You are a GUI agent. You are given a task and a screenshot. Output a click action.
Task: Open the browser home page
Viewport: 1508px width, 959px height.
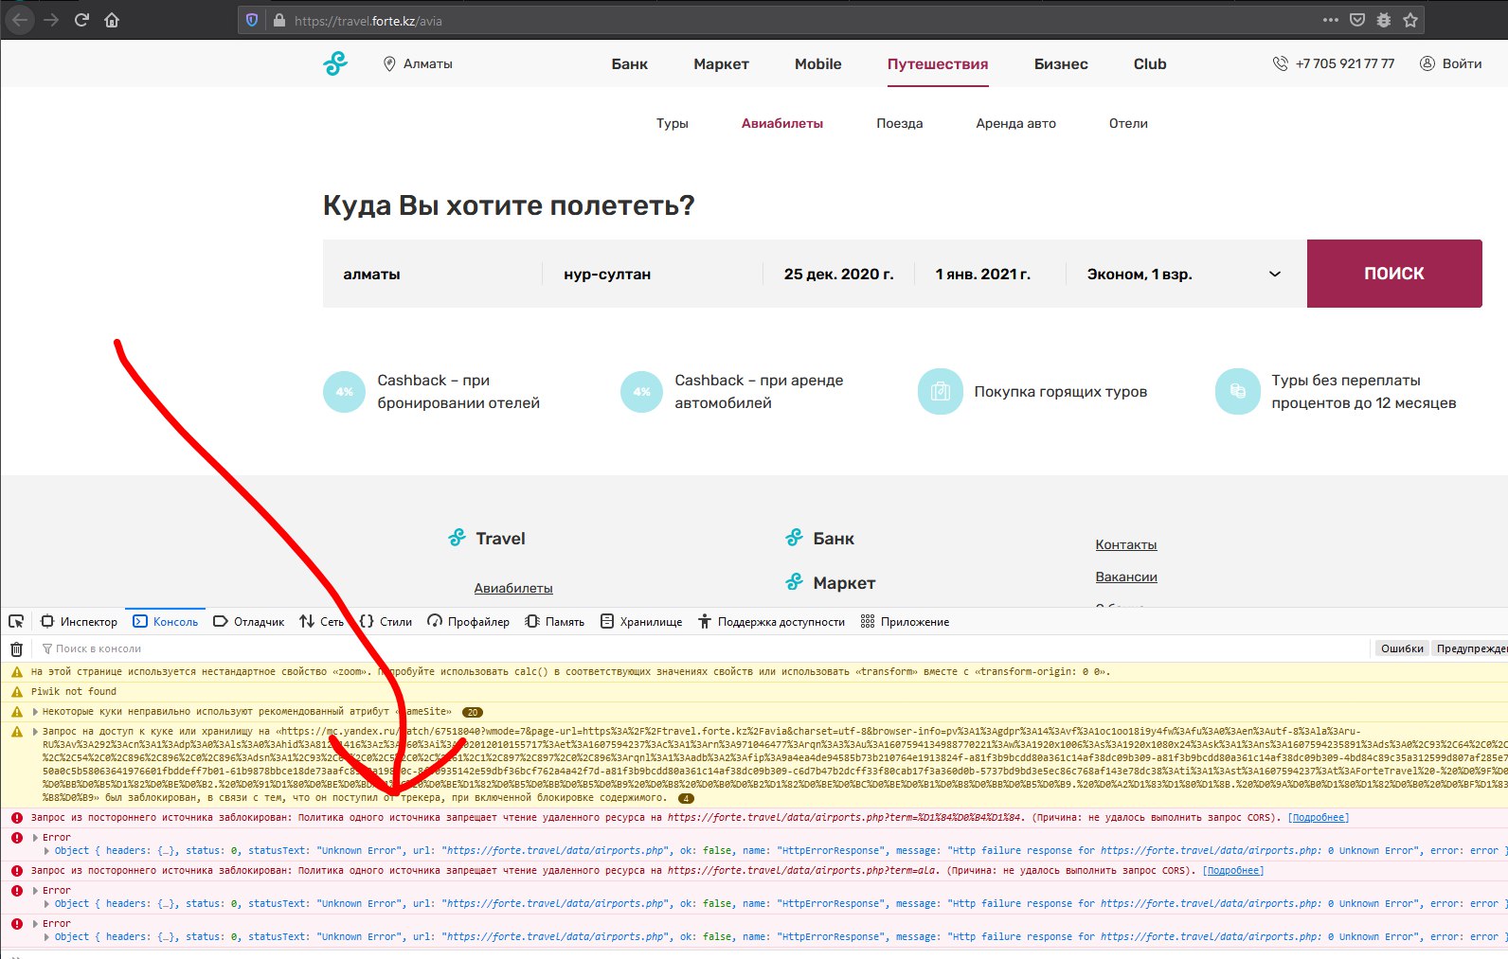[x=112, y=20]
